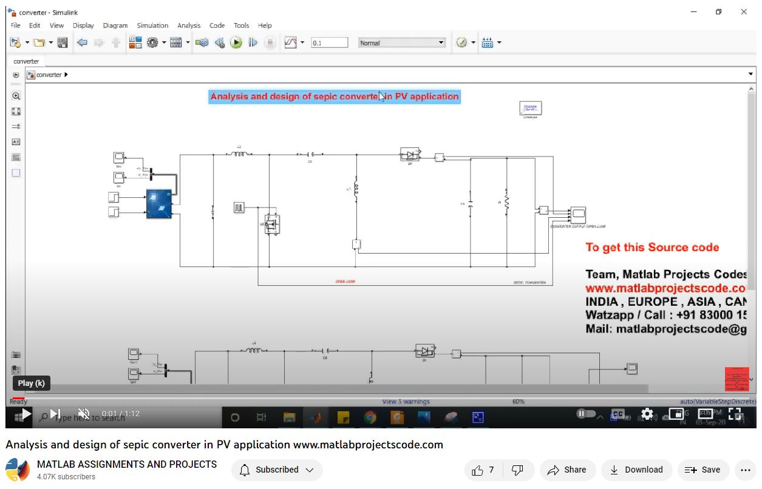
Task: Click the Step Forward simulation icon
Action: click(x=253, y=42)
